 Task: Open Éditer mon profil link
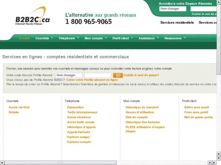point(197,107)
